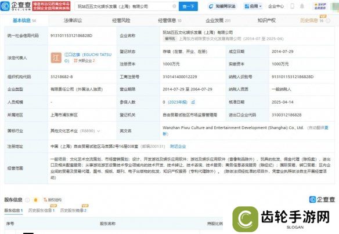Screen dimensions: 339x234
Task: Click the establishment date 2014-07-29
Action: pyautogui.click(x=283, y=52)
